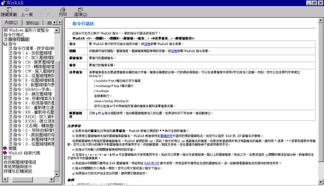Screen dimensions: 324x186
Task: Follow the 這裡 link in the 開關 row
Action: [x=174, y=51]
